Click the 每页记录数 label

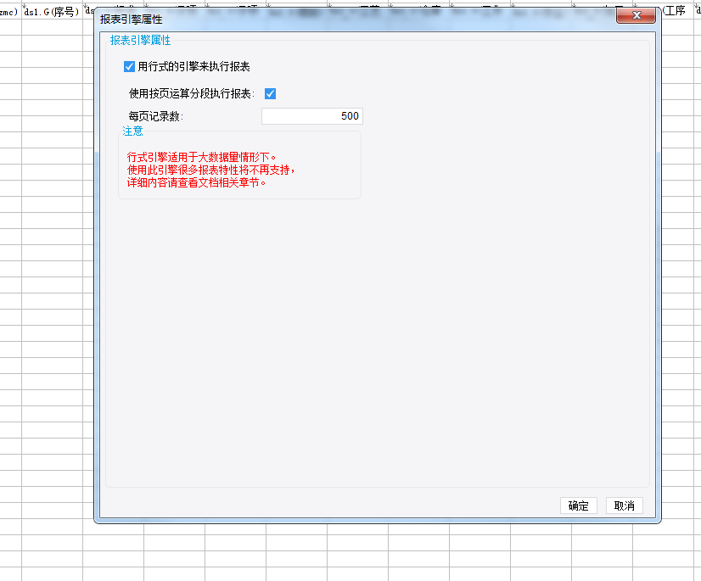pos(155,117)
